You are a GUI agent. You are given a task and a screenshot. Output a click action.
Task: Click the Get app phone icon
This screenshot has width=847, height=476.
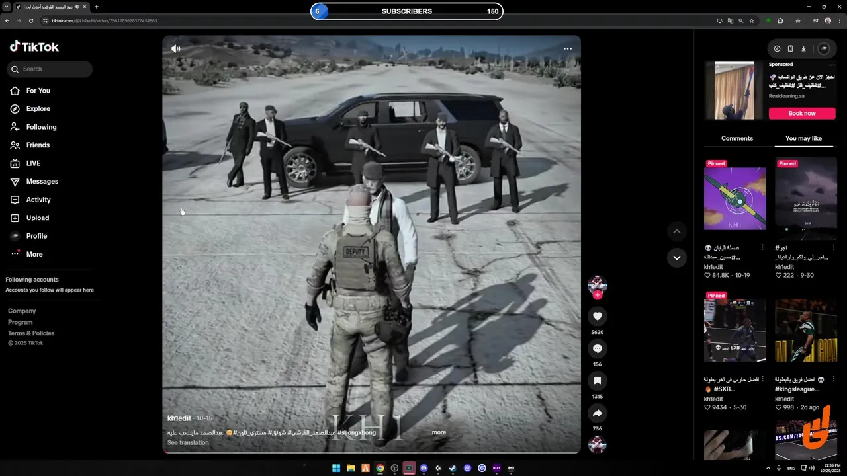coord(790,48)
